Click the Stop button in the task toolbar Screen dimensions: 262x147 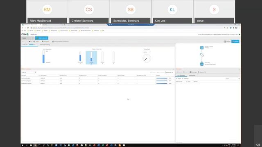[30, 42]
